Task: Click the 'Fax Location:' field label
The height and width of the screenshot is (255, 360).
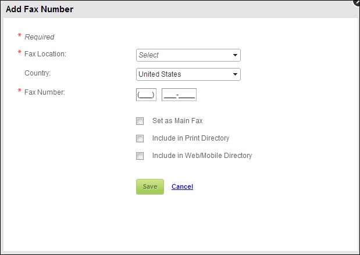Action: point(45,54)
